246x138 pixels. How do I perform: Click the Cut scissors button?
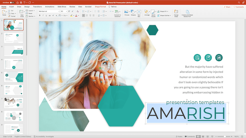click(11, 11)
